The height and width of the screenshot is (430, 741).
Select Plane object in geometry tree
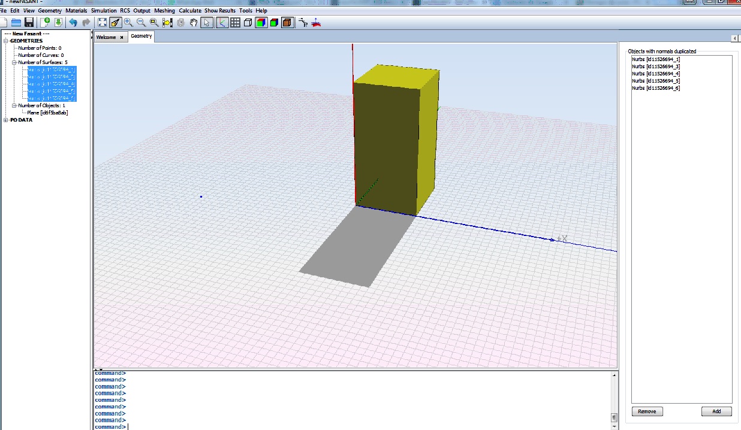[x=47, y=113]
